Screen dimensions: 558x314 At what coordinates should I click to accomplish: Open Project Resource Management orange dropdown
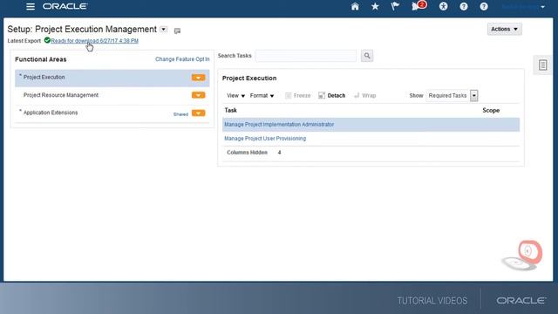198,95
